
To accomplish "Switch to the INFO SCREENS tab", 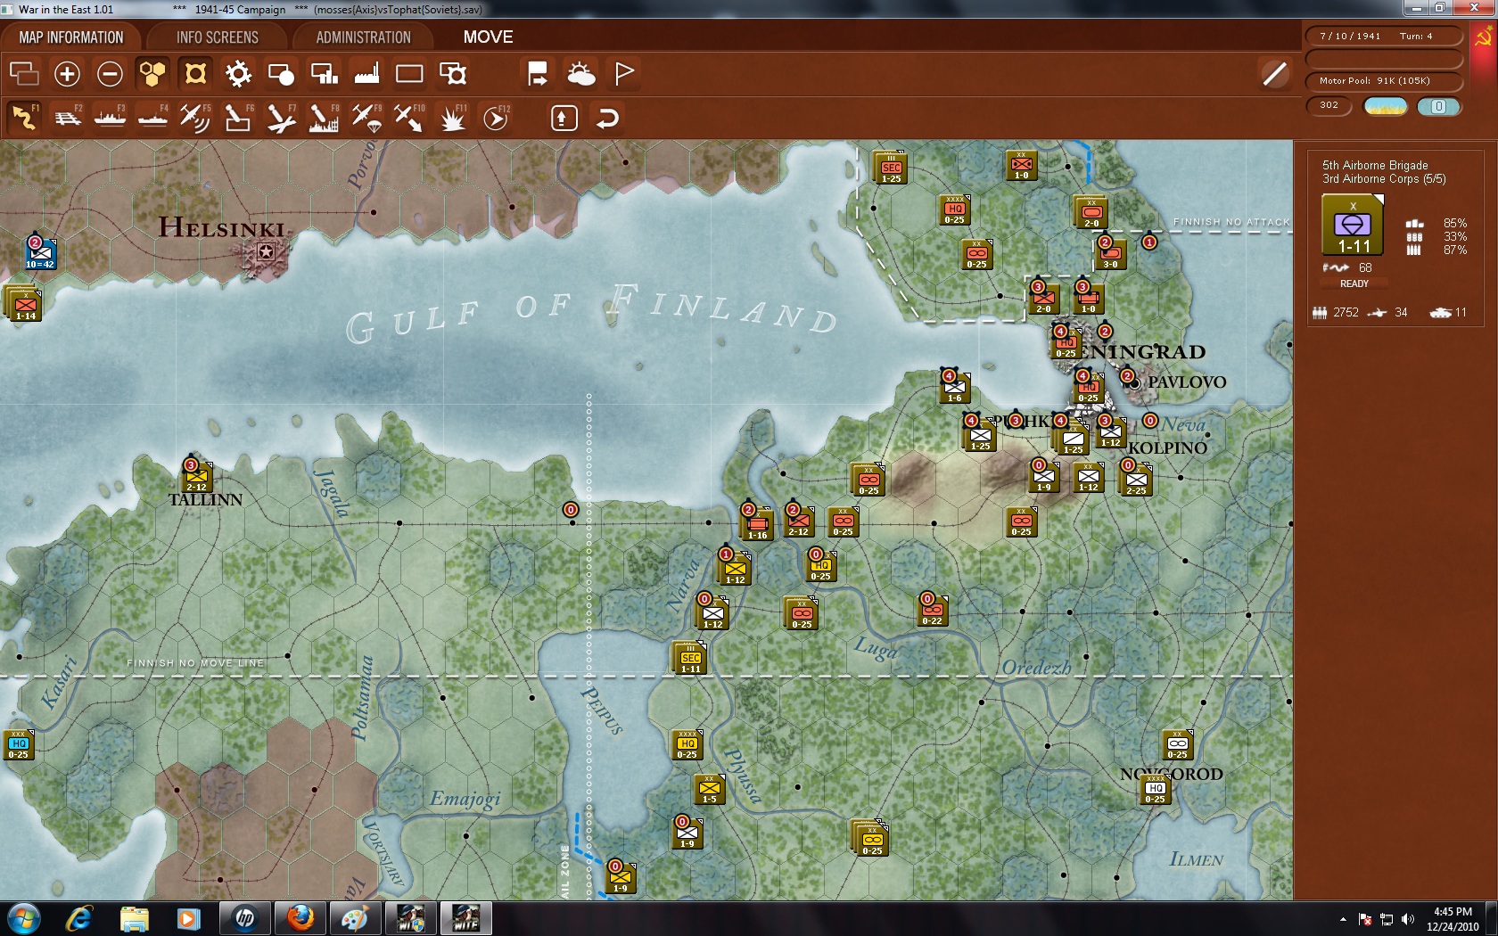I will click(x=217, y=37).
